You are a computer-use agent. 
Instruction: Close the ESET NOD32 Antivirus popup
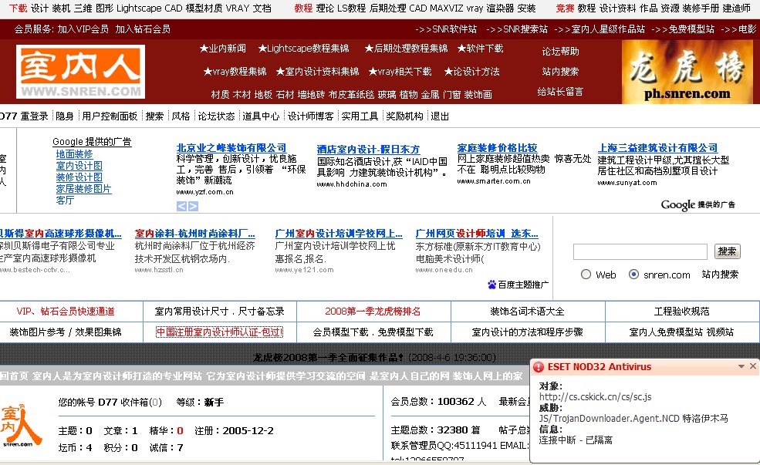point(753,366)
